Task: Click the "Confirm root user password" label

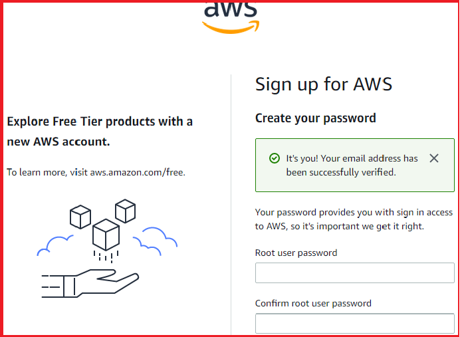Action: coord(313,303)
